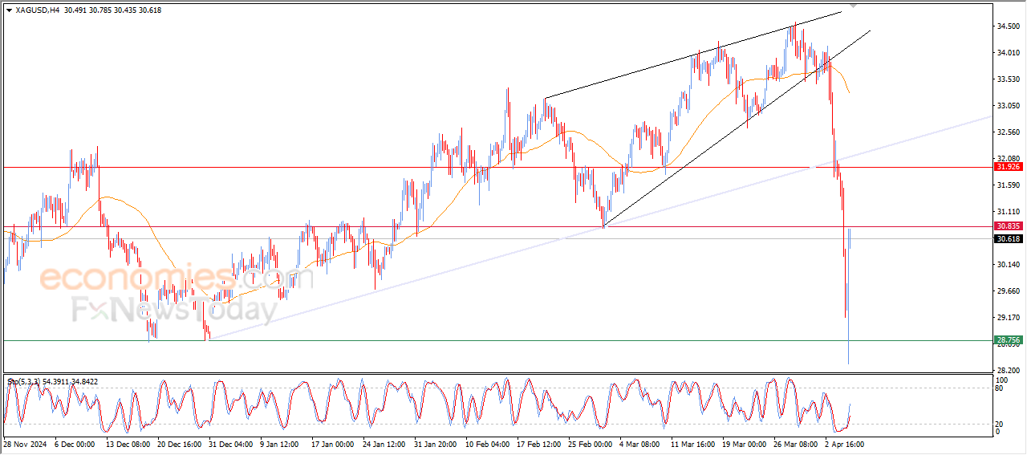This screenshot has width=1027, height=455.
Task: Click the 28.200 price axis value
Action: click(1009, 371)
